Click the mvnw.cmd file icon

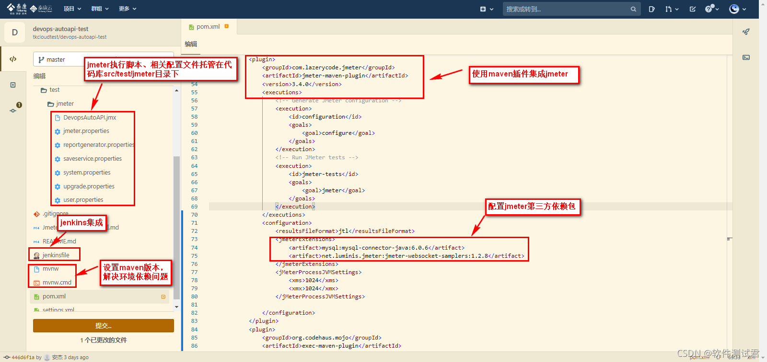coord(36,283)
